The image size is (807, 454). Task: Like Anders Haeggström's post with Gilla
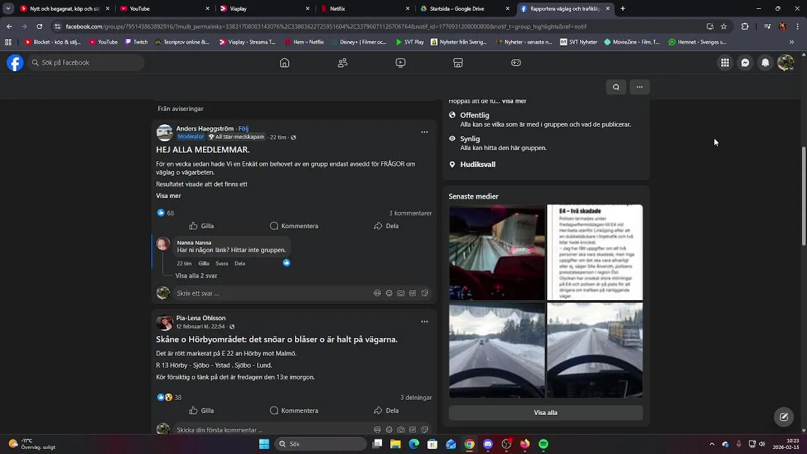tap(202, 226)
